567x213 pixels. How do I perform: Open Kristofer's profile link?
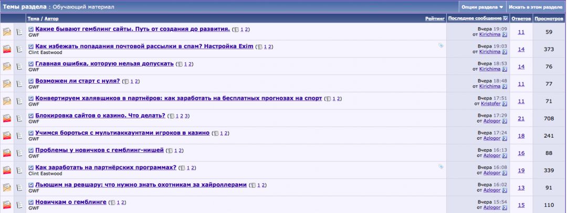pos(491,104)
